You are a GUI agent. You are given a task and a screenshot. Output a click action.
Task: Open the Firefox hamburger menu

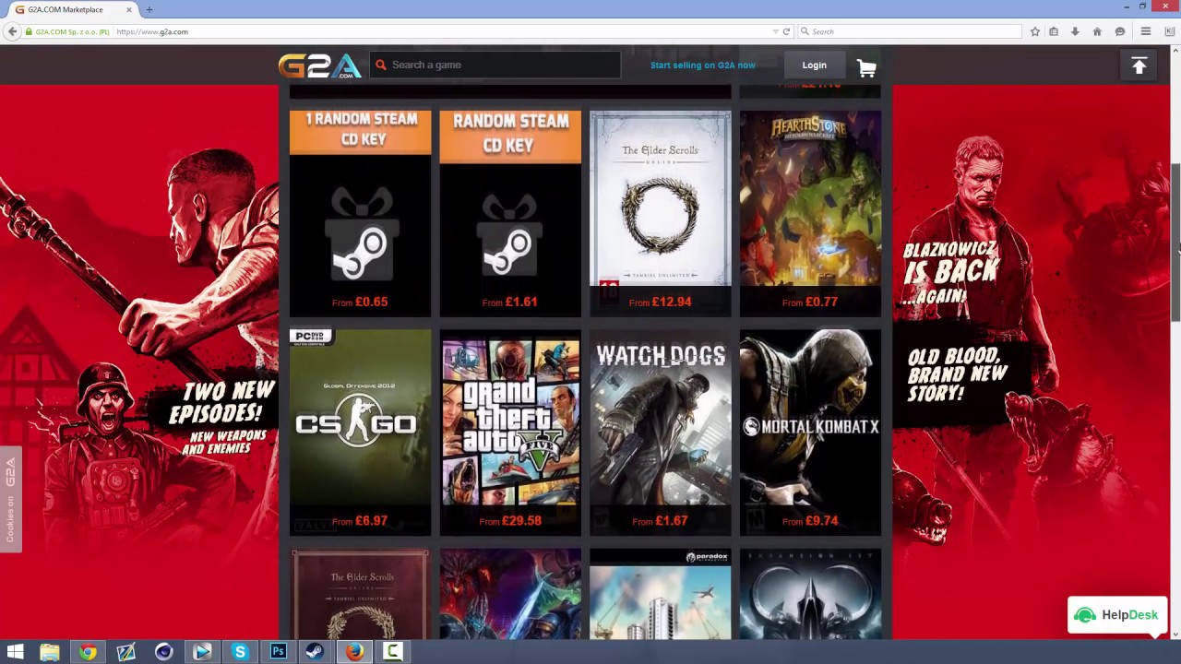coord(1146,31)
